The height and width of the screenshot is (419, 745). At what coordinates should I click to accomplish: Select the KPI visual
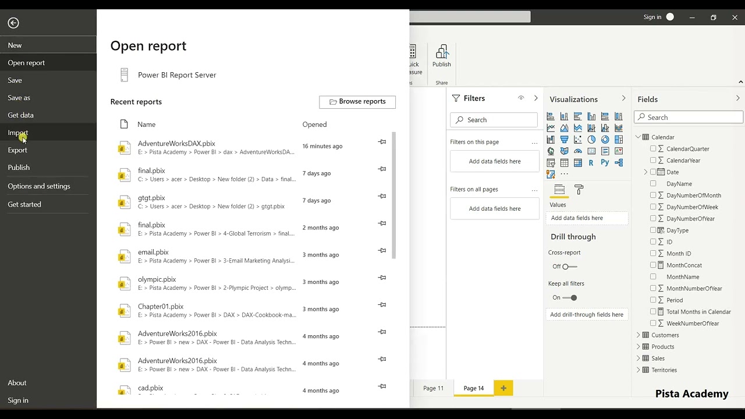(619, 151)
